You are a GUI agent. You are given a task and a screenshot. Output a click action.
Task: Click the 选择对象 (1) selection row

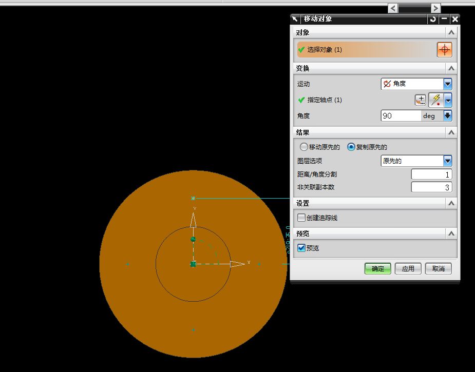point(367,50)
